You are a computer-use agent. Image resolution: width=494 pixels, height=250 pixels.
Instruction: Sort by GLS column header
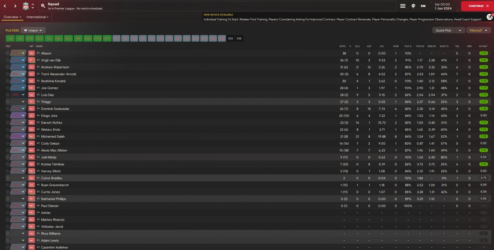(357, 46)
